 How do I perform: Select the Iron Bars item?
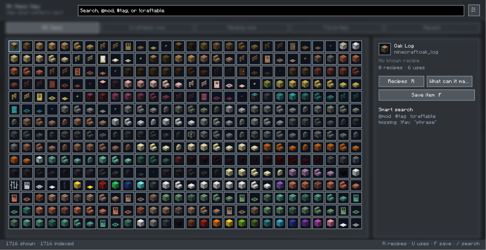tap(14, 185)
